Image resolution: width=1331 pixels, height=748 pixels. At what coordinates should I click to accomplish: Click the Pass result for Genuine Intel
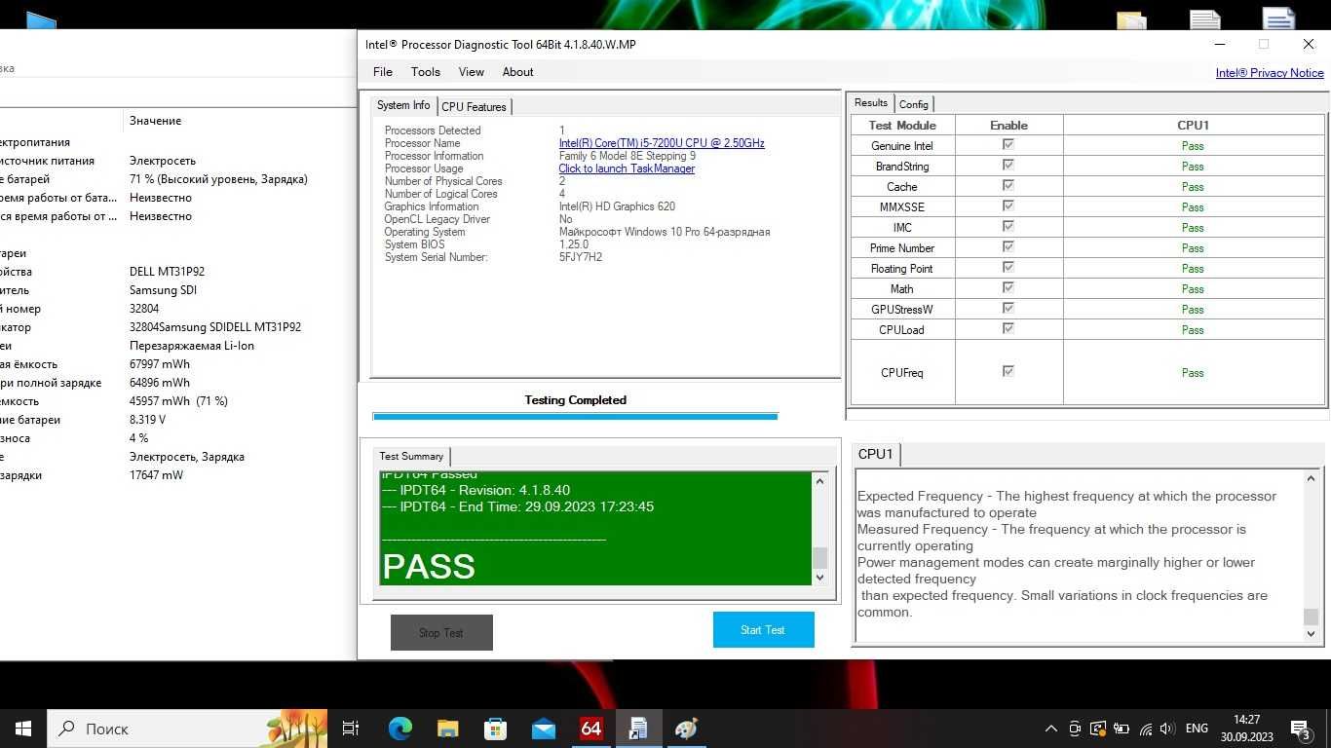click(x=1193, y=146)
